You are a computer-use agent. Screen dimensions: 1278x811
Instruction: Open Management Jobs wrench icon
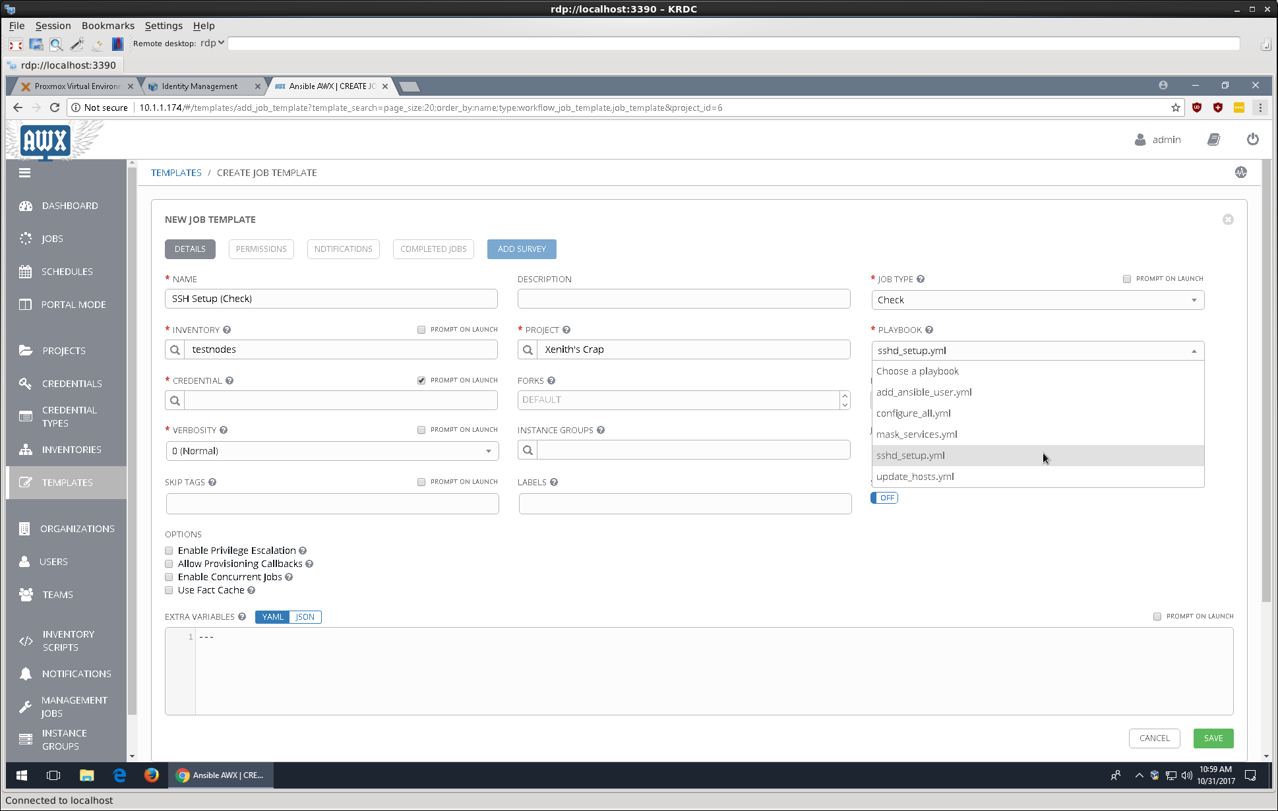coord(26,707)
